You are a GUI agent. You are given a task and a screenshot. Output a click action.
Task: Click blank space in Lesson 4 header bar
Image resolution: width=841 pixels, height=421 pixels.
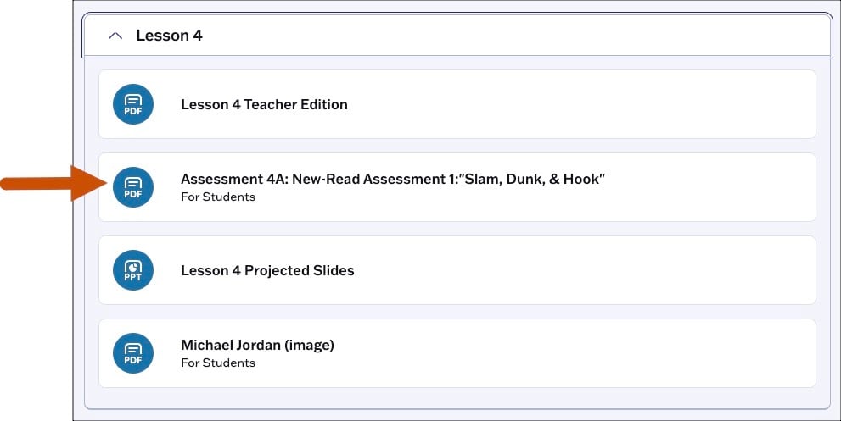click(509, 36)
